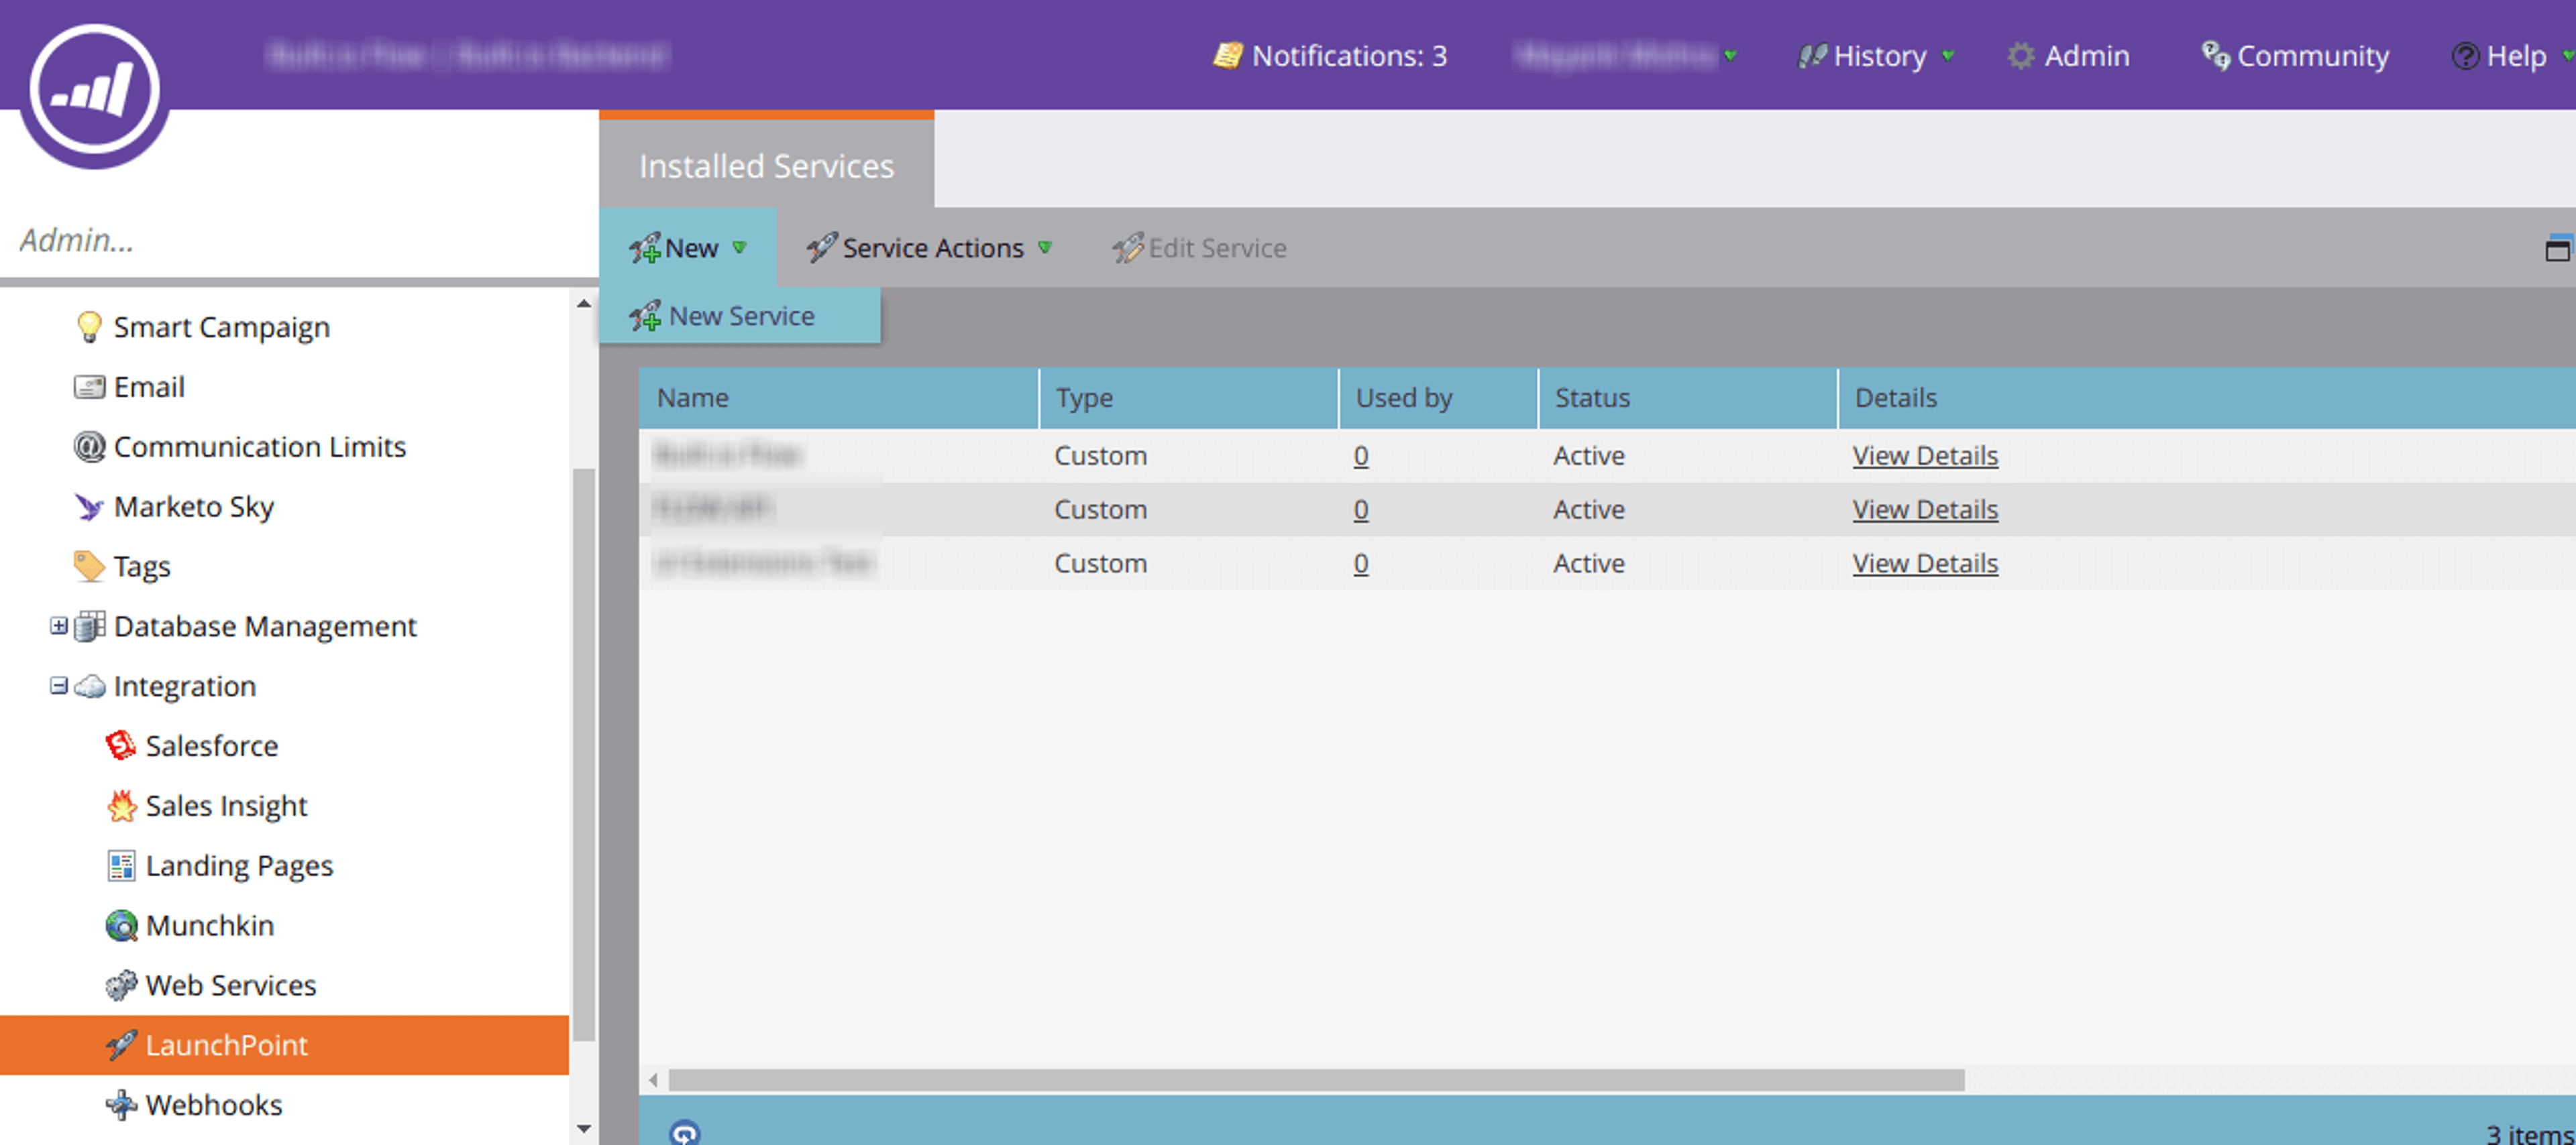Viewport: 2576px width, 1145px height.
Task: Click the New Service rocket icon
Action: [645, 316]
